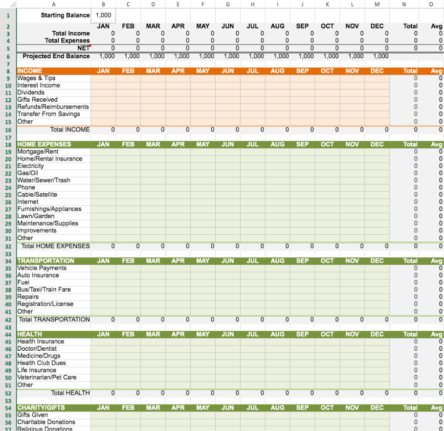This screenshot has width=444, height=431.
Task: Click the Health Club Dues row label
Action: 42,363
